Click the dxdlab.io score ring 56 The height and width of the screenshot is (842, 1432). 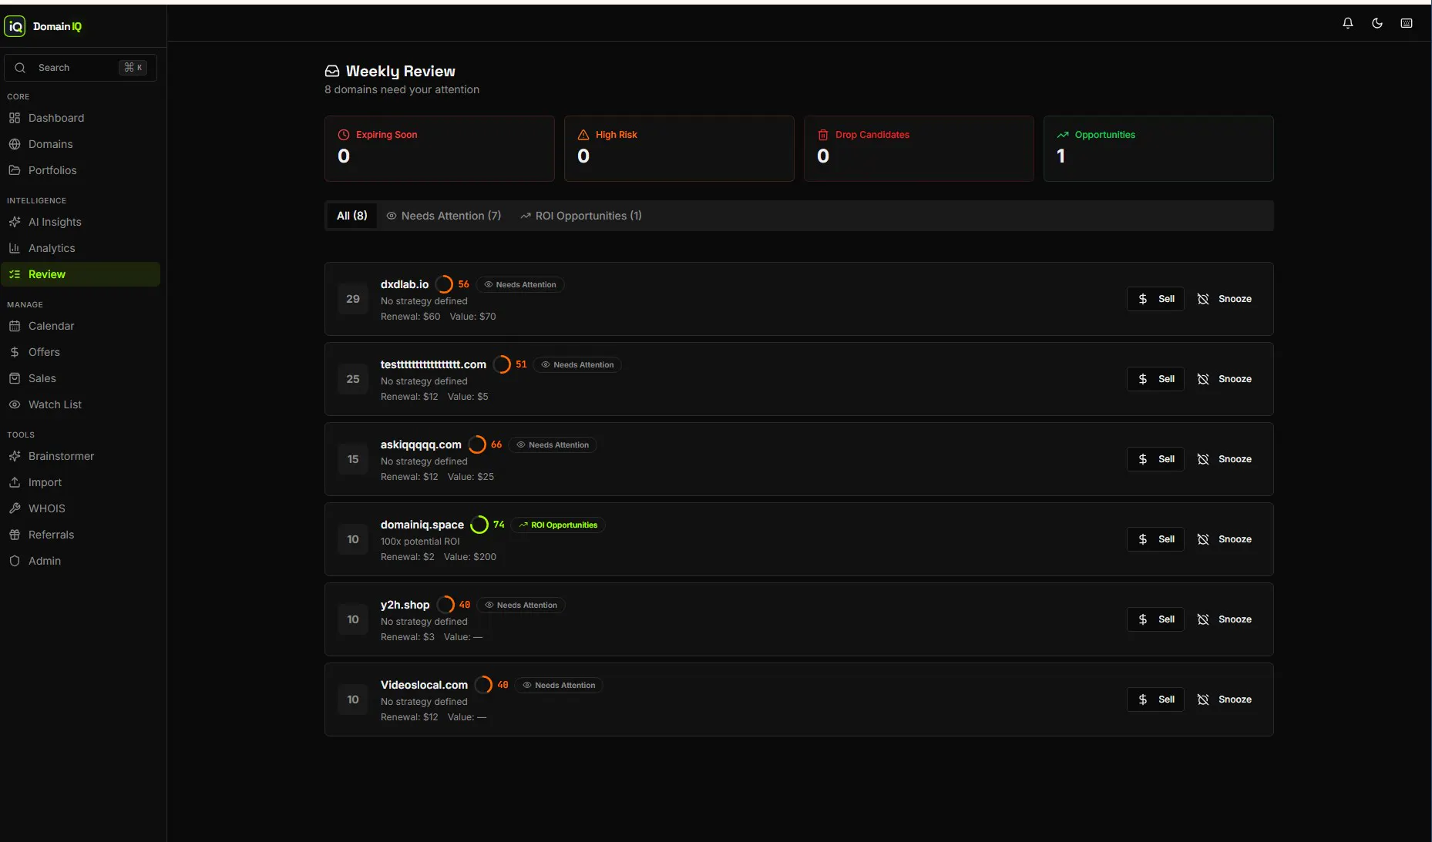pos(445,284)
